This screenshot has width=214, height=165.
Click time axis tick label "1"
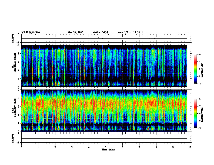(x=38, y=147)
